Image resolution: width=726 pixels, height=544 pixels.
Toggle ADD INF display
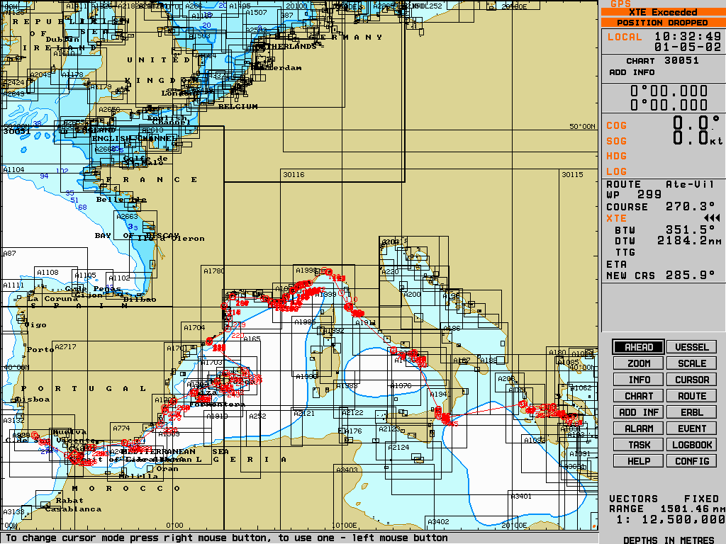point(639,412)
